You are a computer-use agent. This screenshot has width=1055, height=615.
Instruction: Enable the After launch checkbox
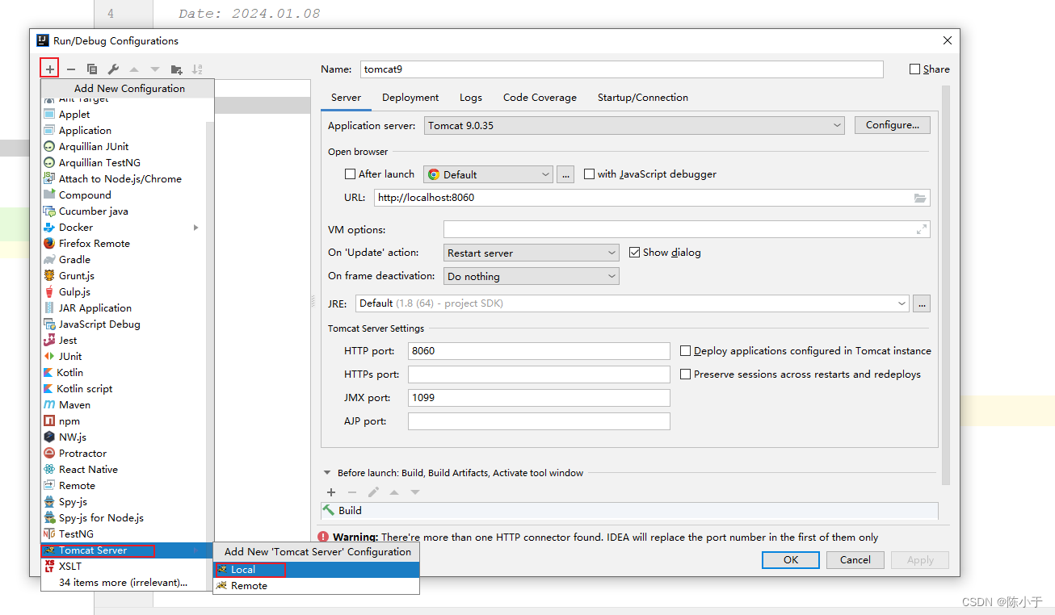click(350, 174)
